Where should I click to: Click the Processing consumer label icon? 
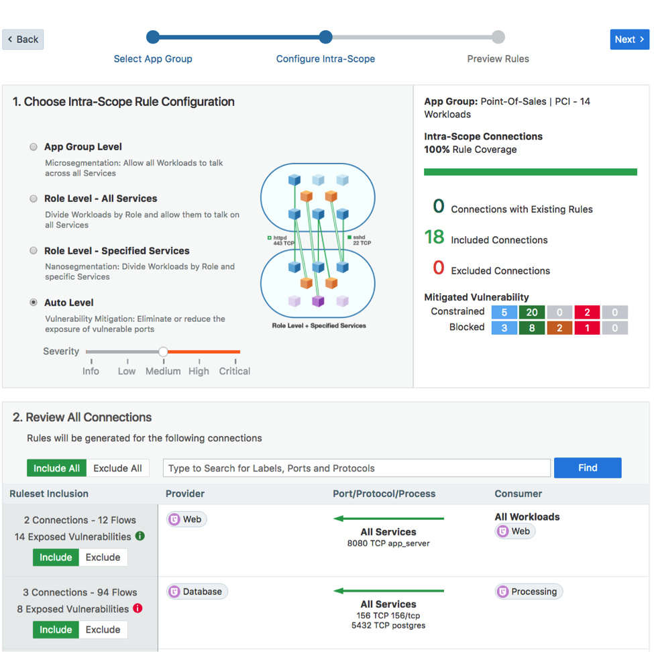click(x=503, y=592)
